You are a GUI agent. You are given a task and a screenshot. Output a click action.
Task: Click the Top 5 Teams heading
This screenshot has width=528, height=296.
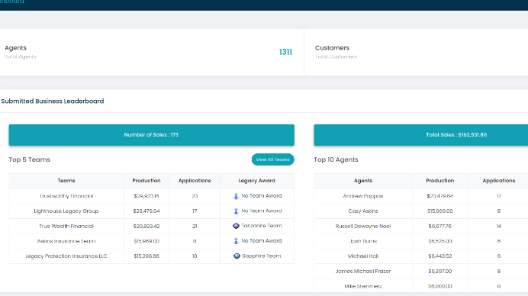(x=29, y=159)
